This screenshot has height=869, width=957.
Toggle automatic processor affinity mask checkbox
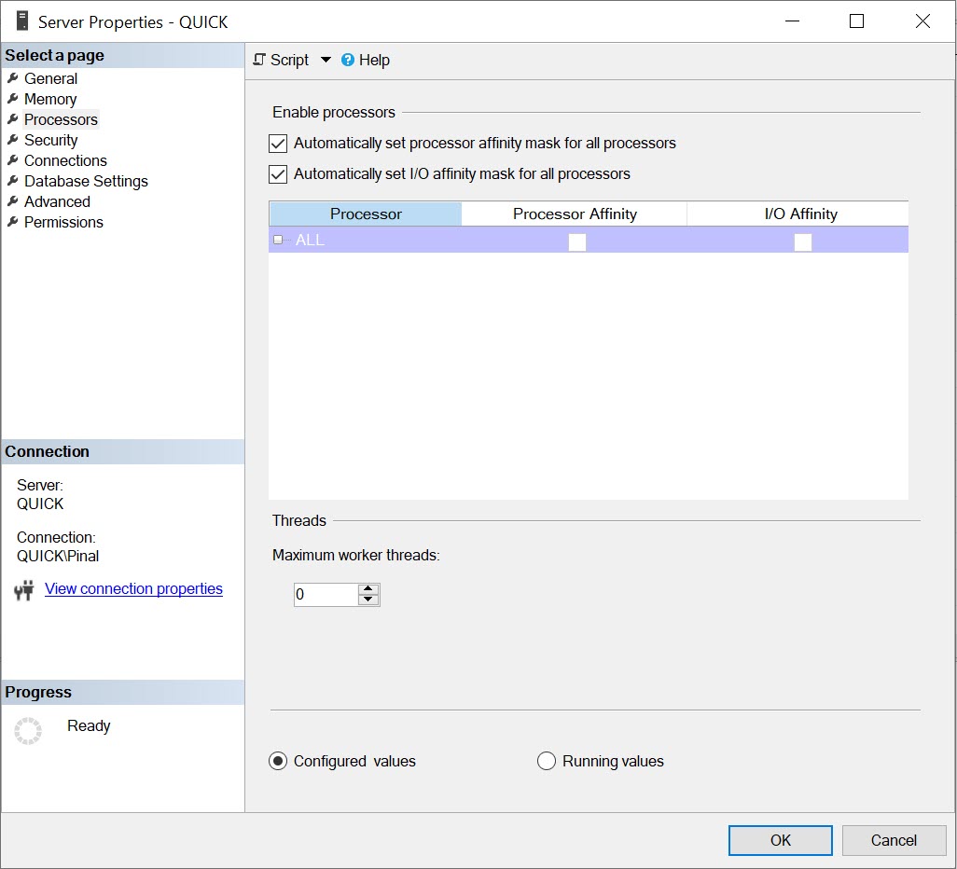[x=278, y=144]
